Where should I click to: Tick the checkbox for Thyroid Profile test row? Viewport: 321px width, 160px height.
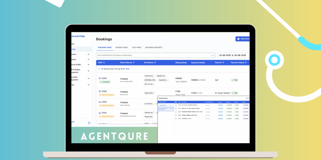pyautogui.click(x=176, y=119)
